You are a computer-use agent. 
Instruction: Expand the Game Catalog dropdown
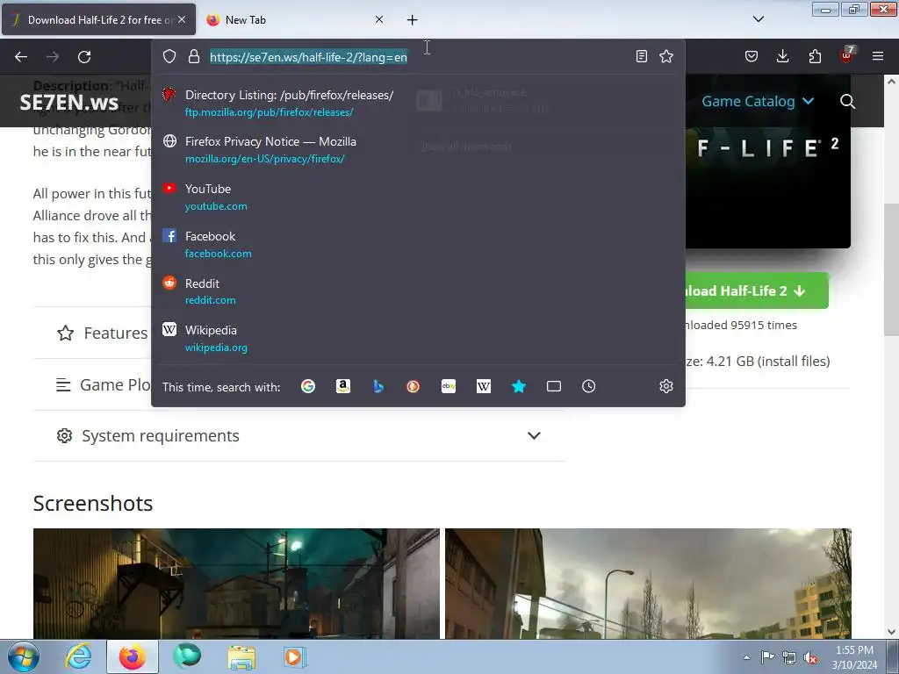coord(758,102)
